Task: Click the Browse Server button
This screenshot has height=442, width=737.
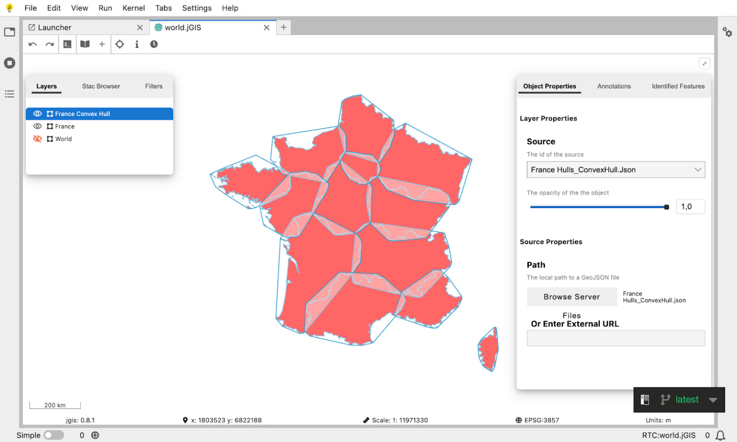Action: tap(571, 297)
